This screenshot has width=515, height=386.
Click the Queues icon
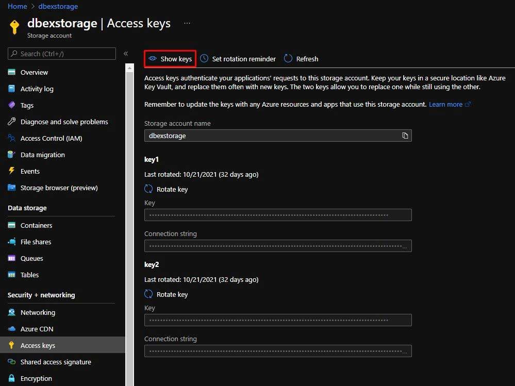click(x=11, y=258)
